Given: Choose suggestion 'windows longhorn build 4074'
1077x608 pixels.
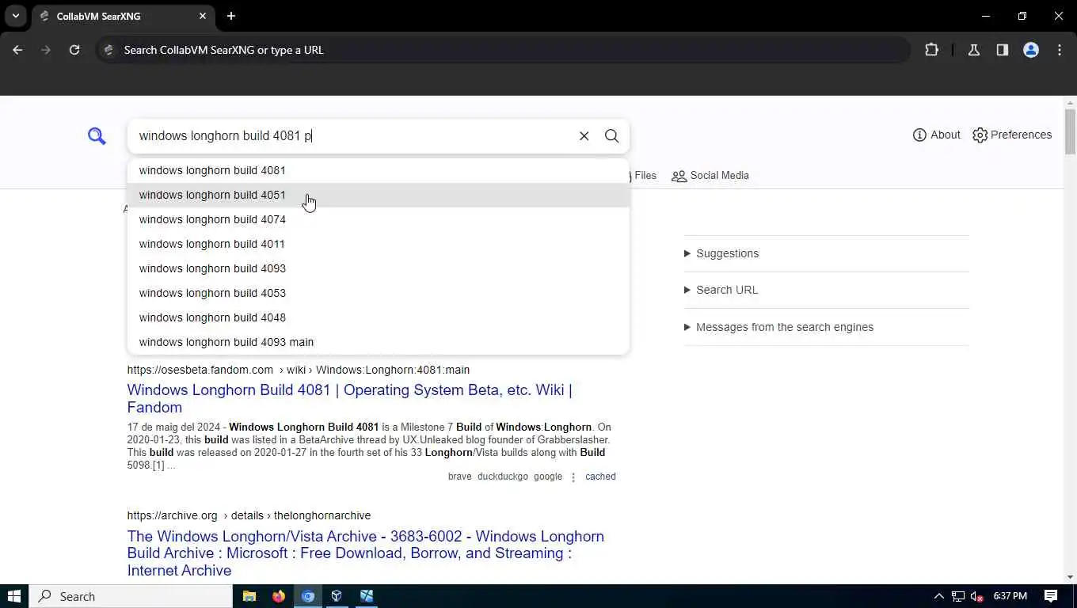Looking at the screenshot, I should click(x=378, y=219).
